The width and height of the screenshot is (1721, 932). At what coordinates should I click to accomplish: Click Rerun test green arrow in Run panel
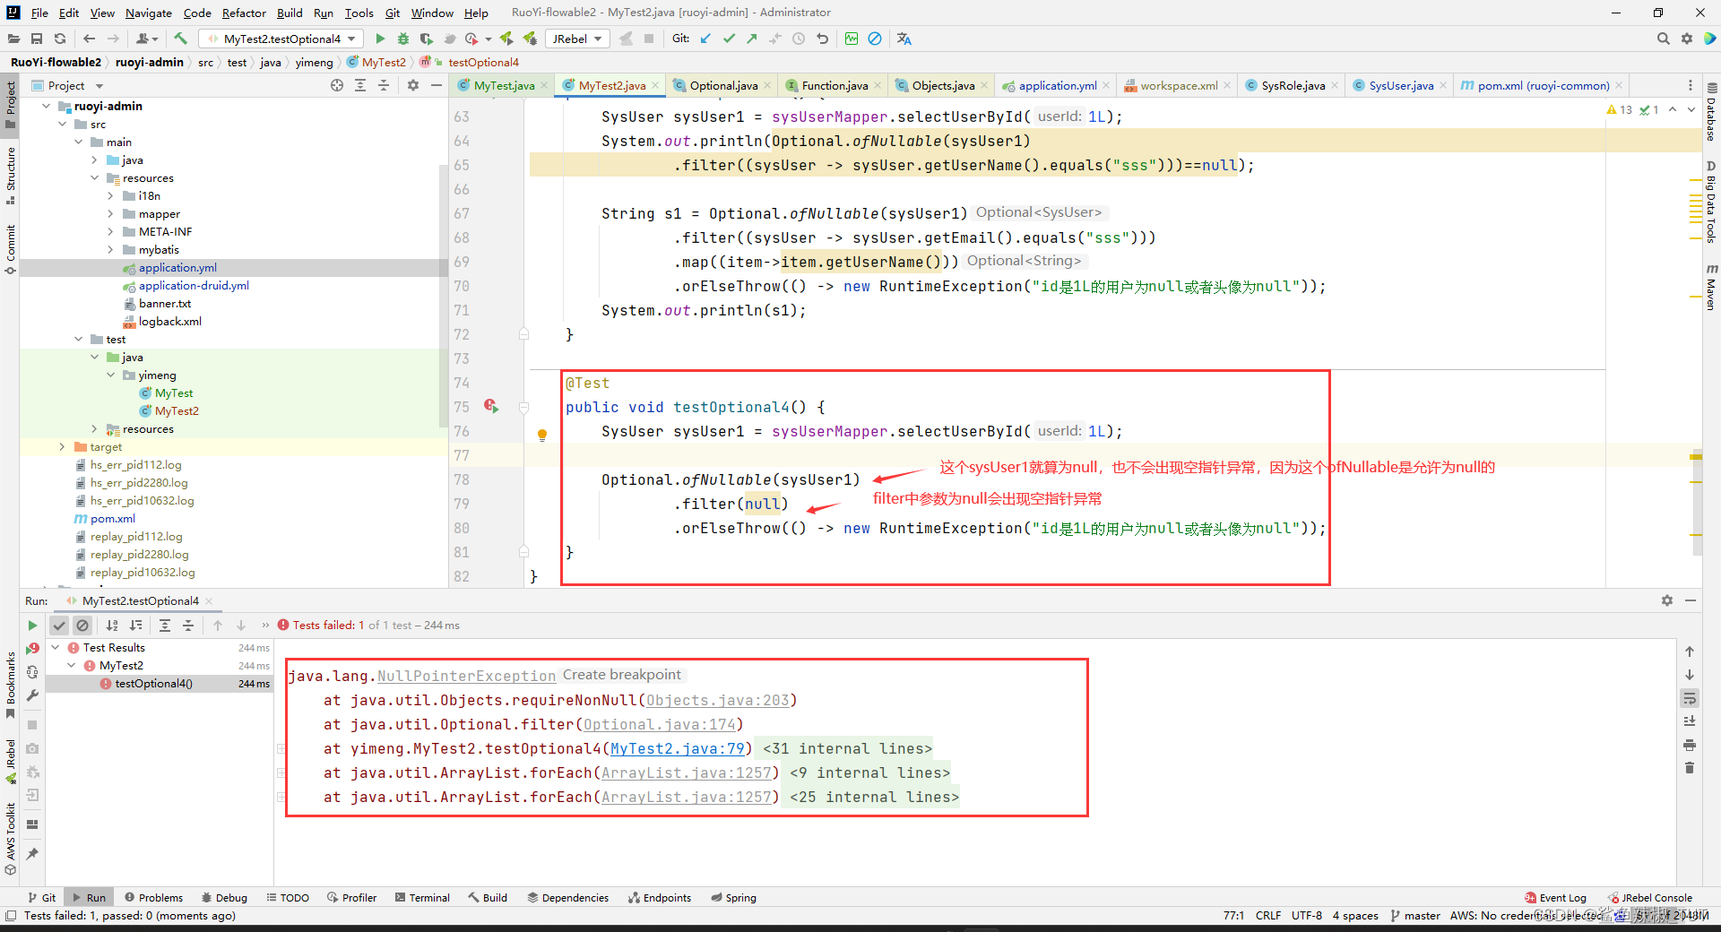(x=32, y=626)
